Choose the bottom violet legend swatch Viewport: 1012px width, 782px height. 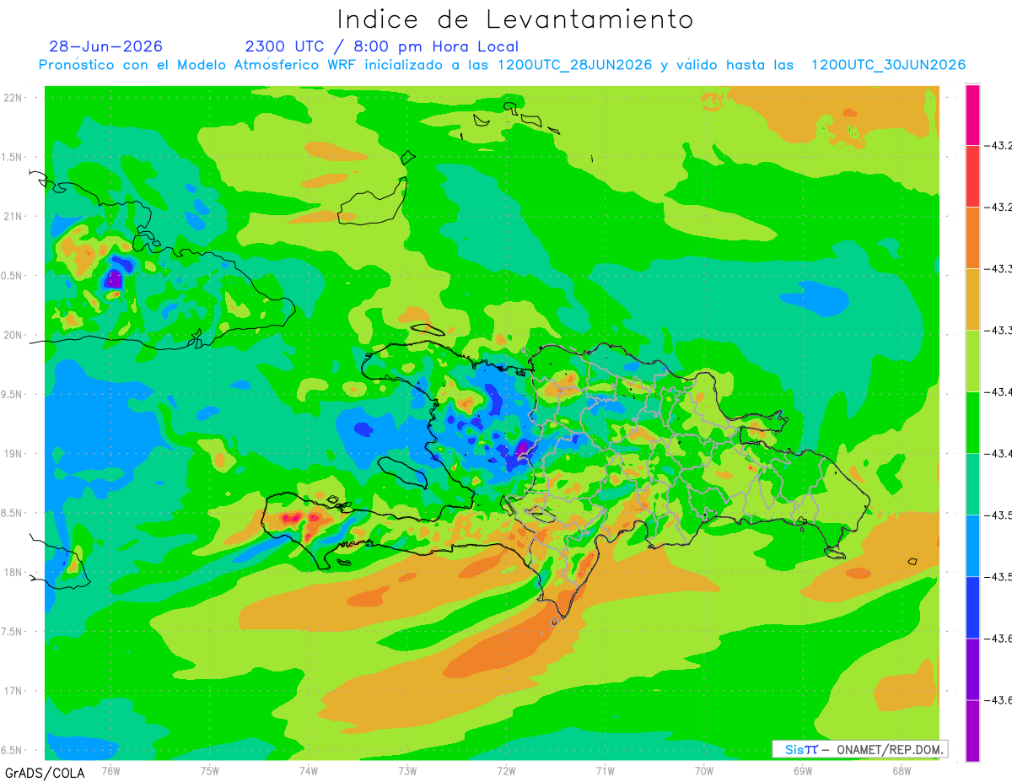pyautogui.click(x=972, y=731)
